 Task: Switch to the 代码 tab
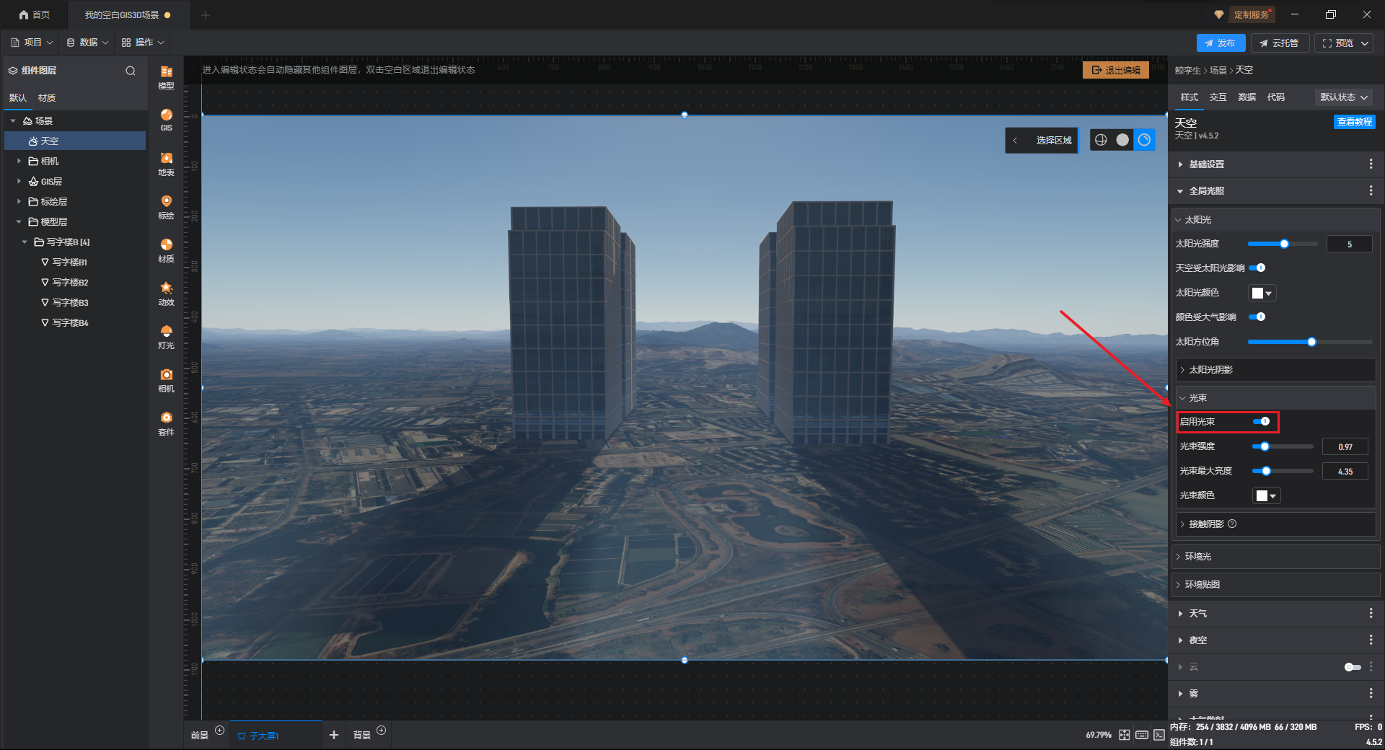pos(1276,97)
